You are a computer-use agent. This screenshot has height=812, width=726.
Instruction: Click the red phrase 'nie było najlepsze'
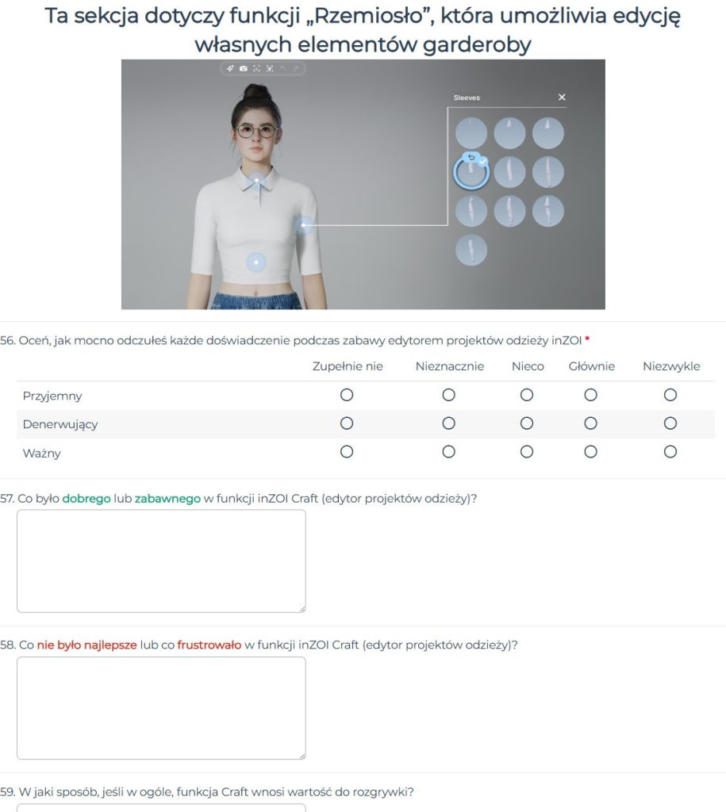(87, 645)
